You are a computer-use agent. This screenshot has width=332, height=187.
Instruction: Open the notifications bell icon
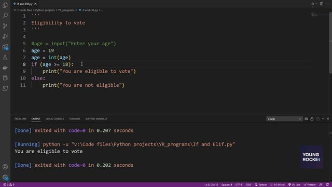327,185
